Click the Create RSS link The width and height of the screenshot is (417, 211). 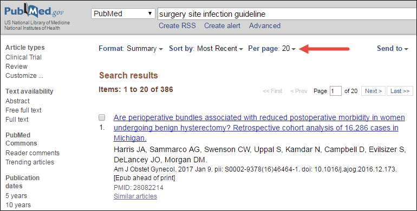(x=177, y=26)
